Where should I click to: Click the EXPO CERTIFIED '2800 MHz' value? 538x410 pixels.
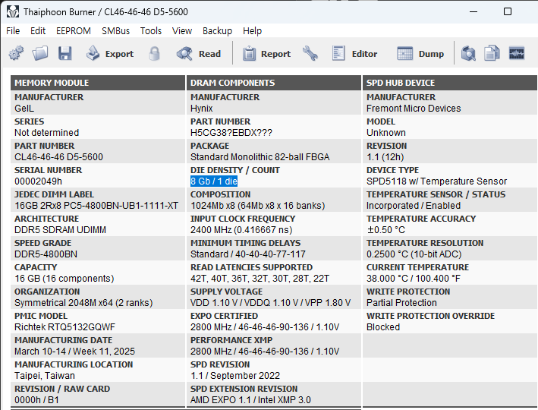[x=265, y=327]
